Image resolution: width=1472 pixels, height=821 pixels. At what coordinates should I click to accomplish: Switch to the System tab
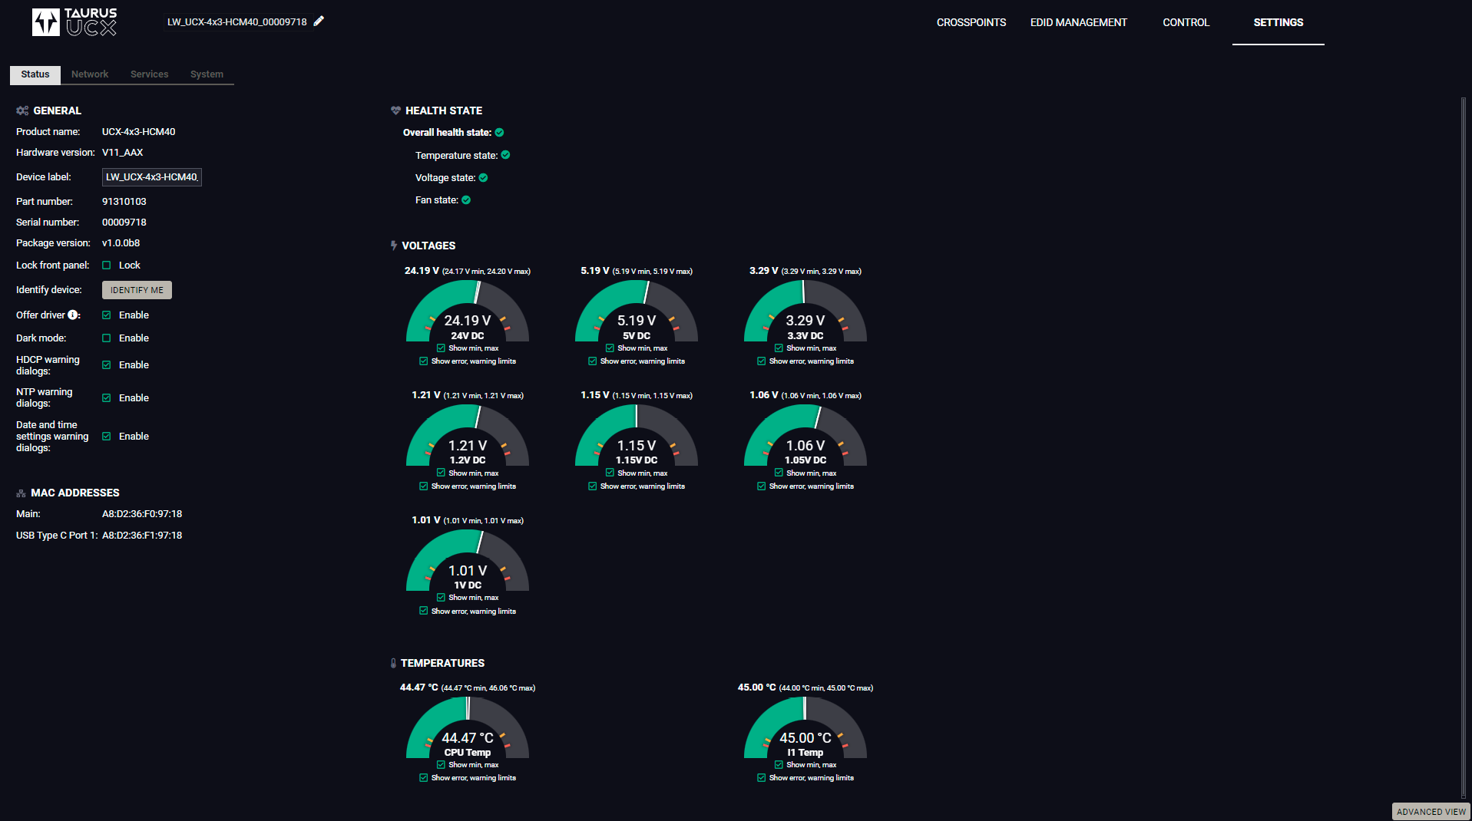click(207, 74)
